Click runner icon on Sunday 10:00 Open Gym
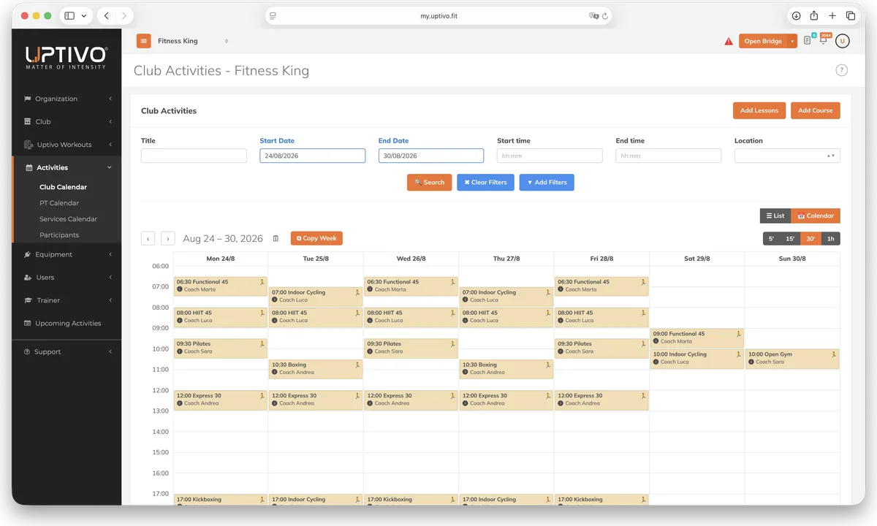877x526 pixels. pos(834,354)
